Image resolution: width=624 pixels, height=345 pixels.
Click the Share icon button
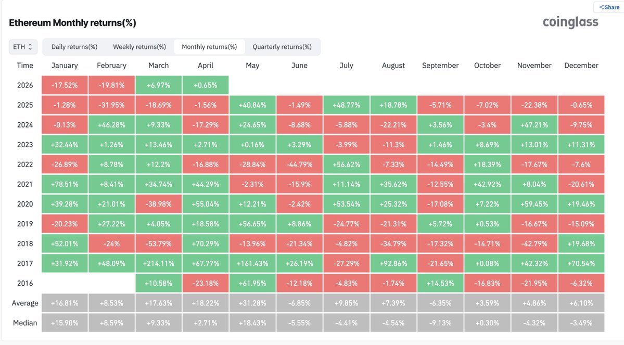click(608, 7)
